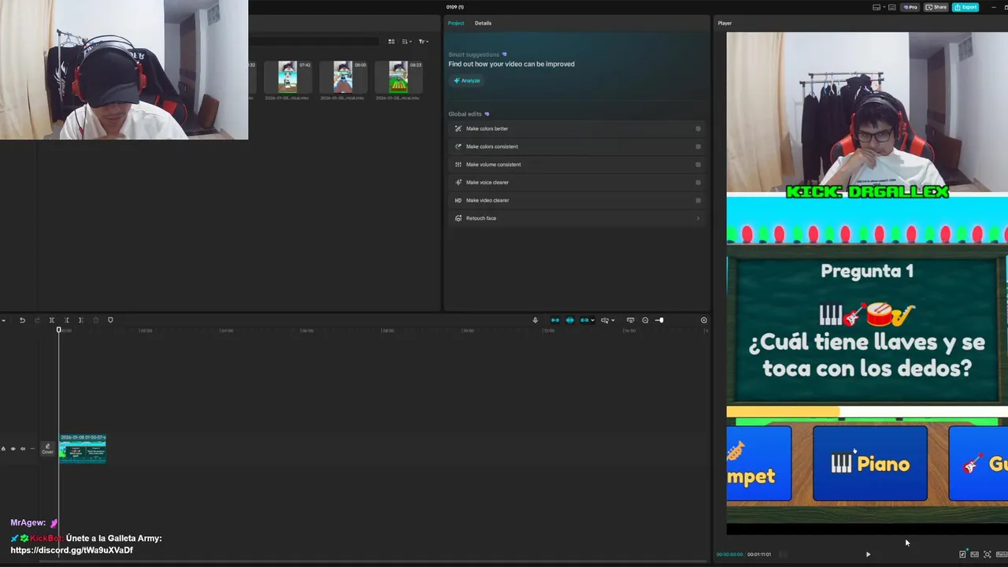Toggle main track magnet snapping

(x=555, y=320)
